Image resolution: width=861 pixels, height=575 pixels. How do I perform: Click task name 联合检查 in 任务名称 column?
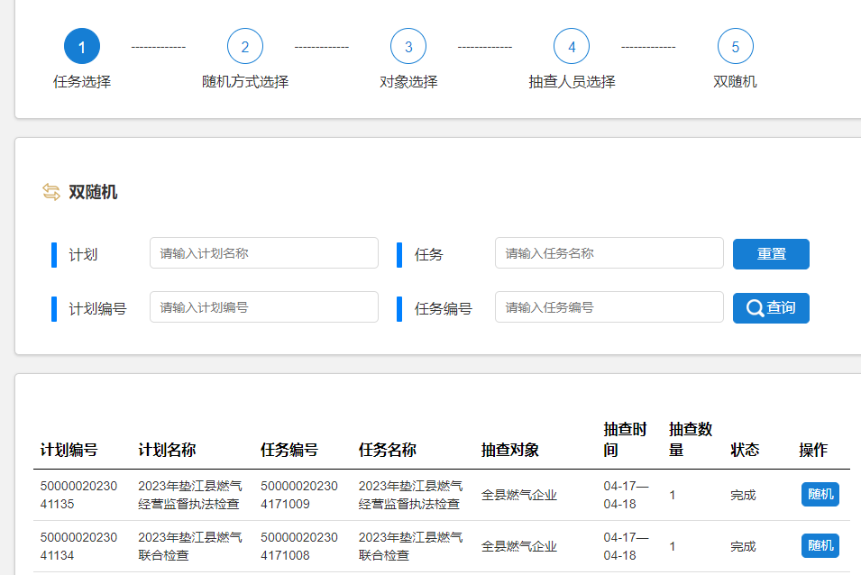411,546
